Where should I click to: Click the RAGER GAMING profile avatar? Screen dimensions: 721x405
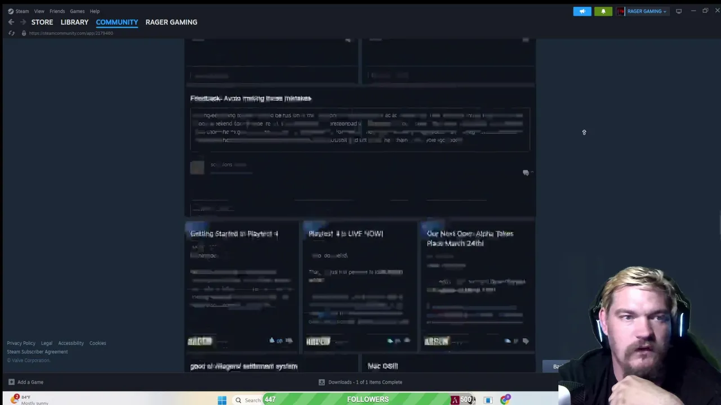click(x=621, y=11)
